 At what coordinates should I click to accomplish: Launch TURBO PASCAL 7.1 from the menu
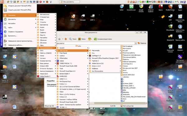click(72, 63)
